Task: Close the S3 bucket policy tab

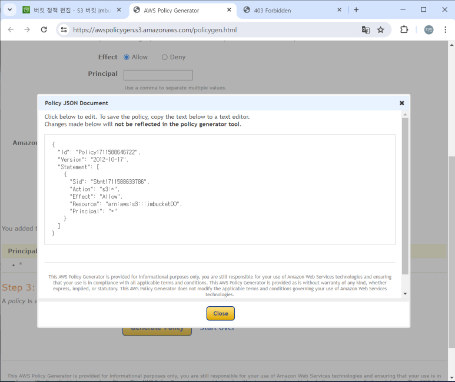Action: coord(119,10)
